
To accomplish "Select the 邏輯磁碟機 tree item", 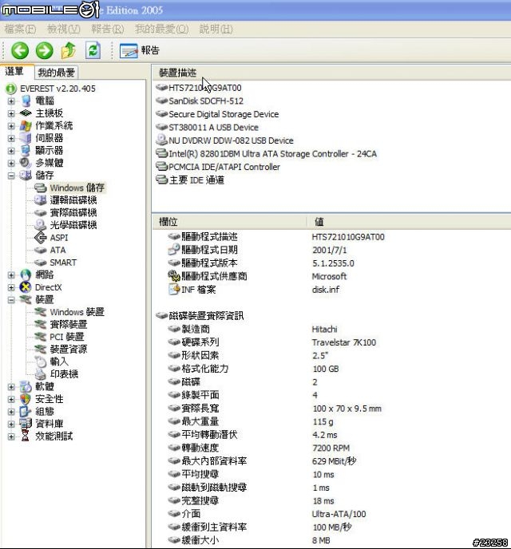I will (73, 200).
